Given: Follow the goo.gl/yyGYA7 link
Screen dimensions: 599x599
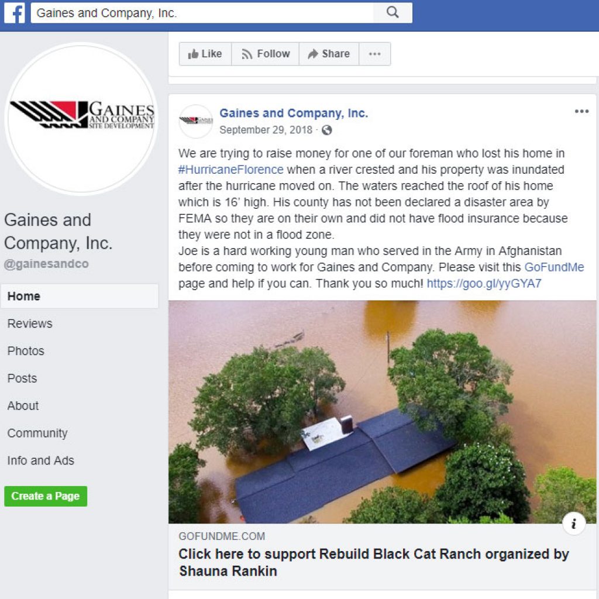Looking at the screenshot, I should (x=484, y=284).
